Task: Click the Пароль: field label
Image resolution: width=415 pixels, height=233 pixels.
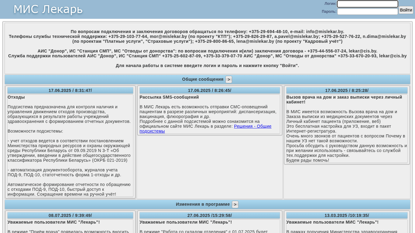Action: pos(329,12)
